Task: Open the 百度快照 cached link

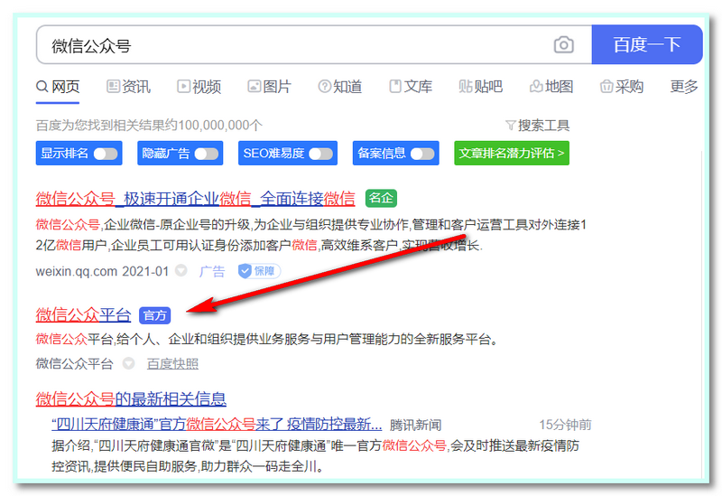Action: (172, 364)
